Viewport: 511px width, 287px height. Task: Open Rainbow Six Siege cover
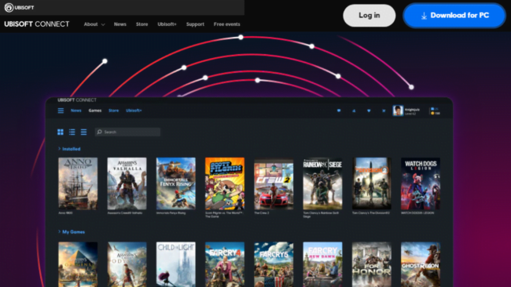[322, 183]
